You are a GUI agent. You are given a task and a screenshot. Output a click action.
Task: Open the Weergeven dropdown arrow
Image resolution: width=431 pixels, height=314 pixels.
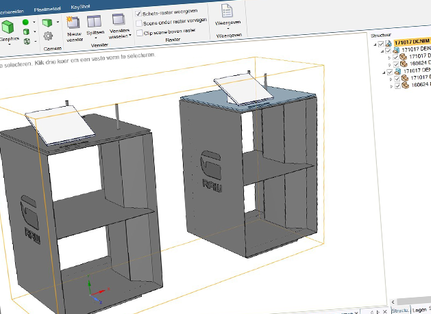227,29
